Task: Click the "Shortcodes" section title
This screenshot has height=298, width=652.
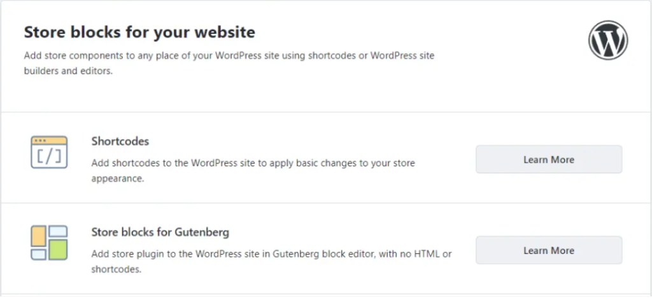Action: (120, 141)
